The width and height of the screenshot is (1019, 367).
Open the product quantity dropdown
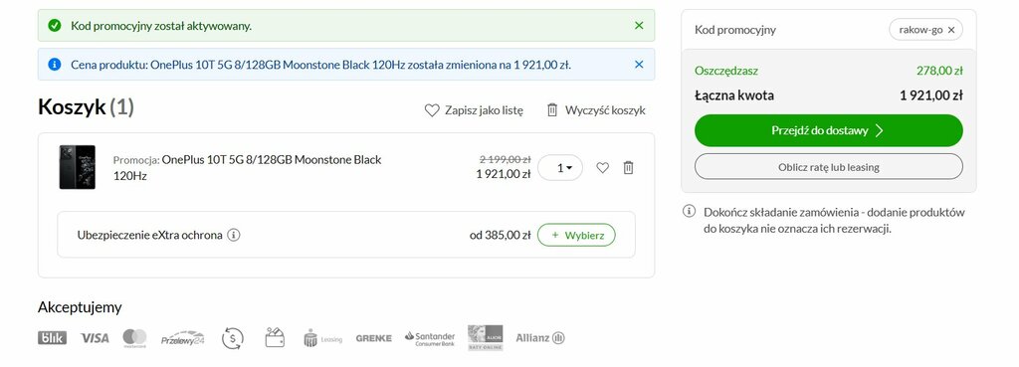pos(560,167)
